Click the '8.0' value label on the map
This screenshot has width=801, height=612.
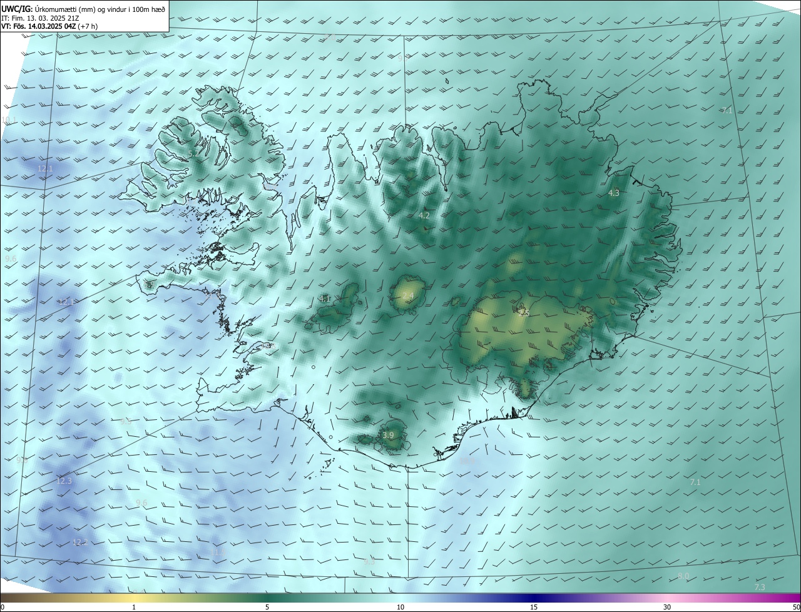(683, 576)
